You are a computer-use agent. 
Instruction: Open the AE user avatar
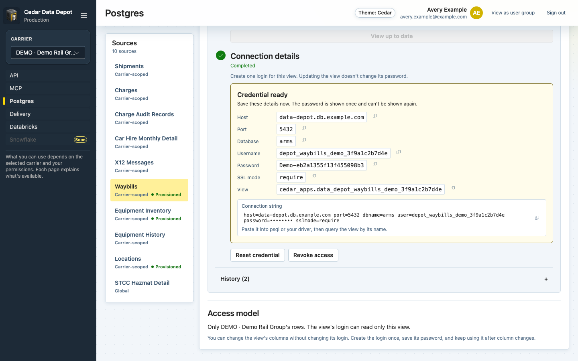point(476,13)
